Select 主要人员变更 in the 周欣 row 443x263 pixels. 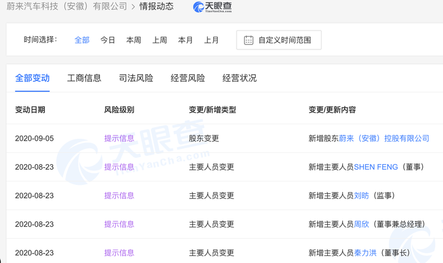tap(211, 224)
